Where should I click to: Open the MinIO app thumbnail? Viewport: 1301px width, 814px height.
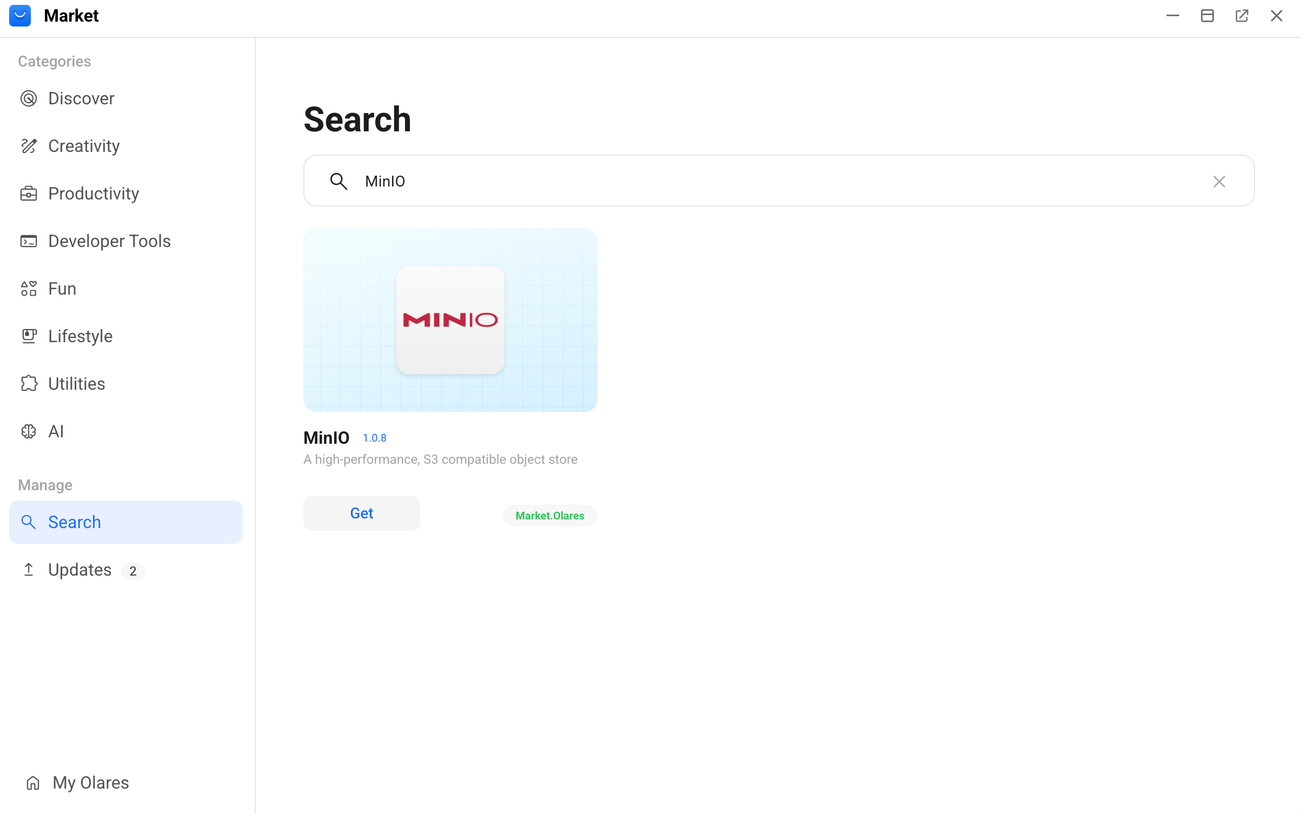point(450,320)
